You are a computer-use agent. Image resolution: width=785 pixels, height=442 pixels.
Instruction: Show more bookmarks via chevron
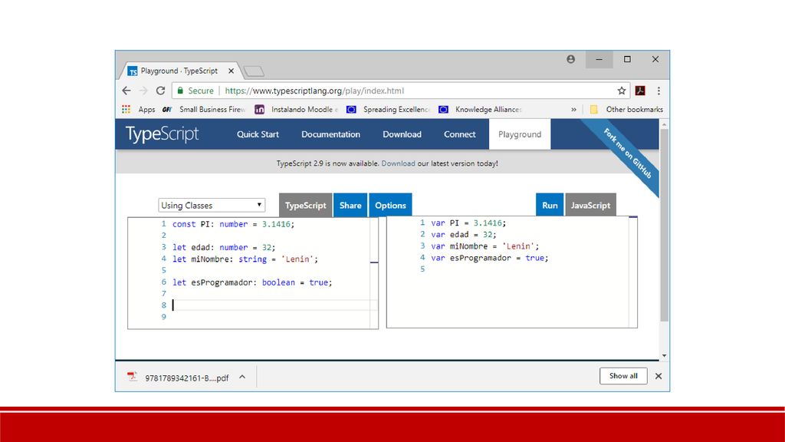click(x=573, y=109)
